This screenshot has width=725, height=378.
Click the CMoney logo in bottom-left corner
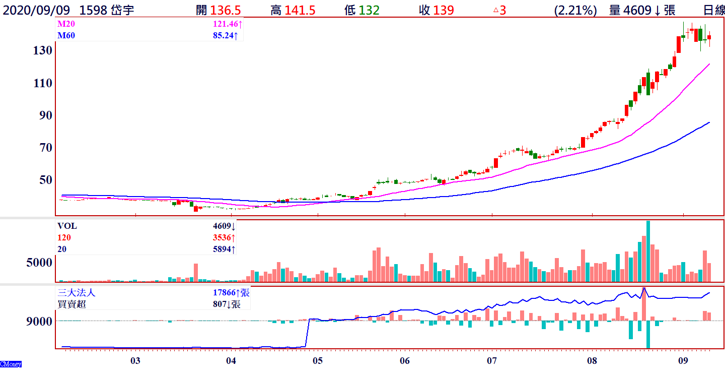pyautogui.click(x=11, y=364)
